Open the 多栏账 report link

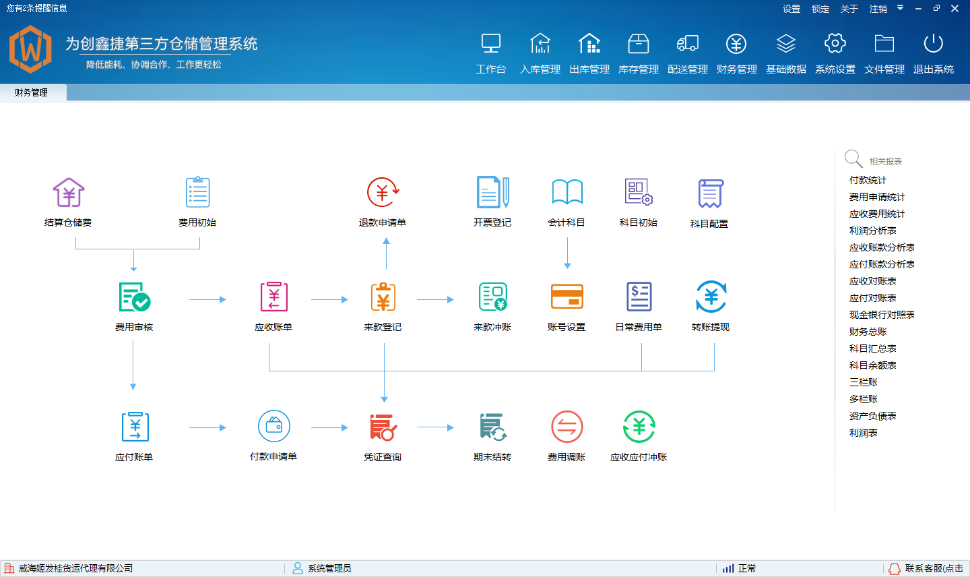point(863,399)
